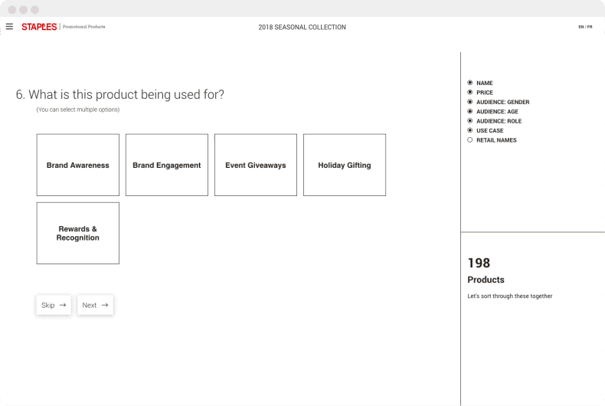The height and width of the screenshot is (406, 605).
Task: Pick the Rewards & Recognition card
Action: [x=78, y=233]
